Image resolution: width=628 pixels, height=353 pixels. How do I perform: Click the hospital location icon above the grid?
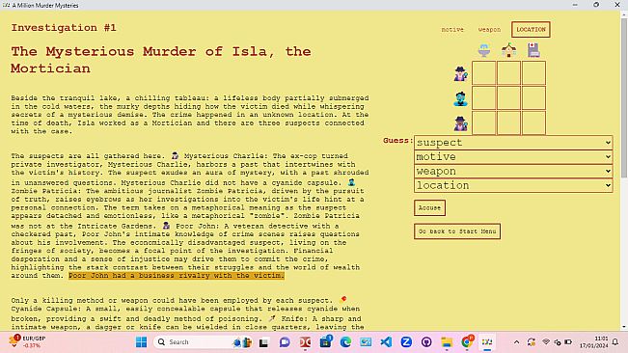click(533, 50)
